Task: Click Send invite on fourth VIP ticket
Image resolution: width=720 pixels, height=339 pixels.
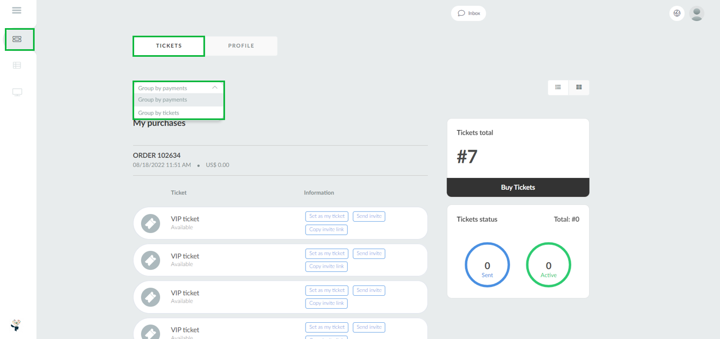Action: pos(369,327)
